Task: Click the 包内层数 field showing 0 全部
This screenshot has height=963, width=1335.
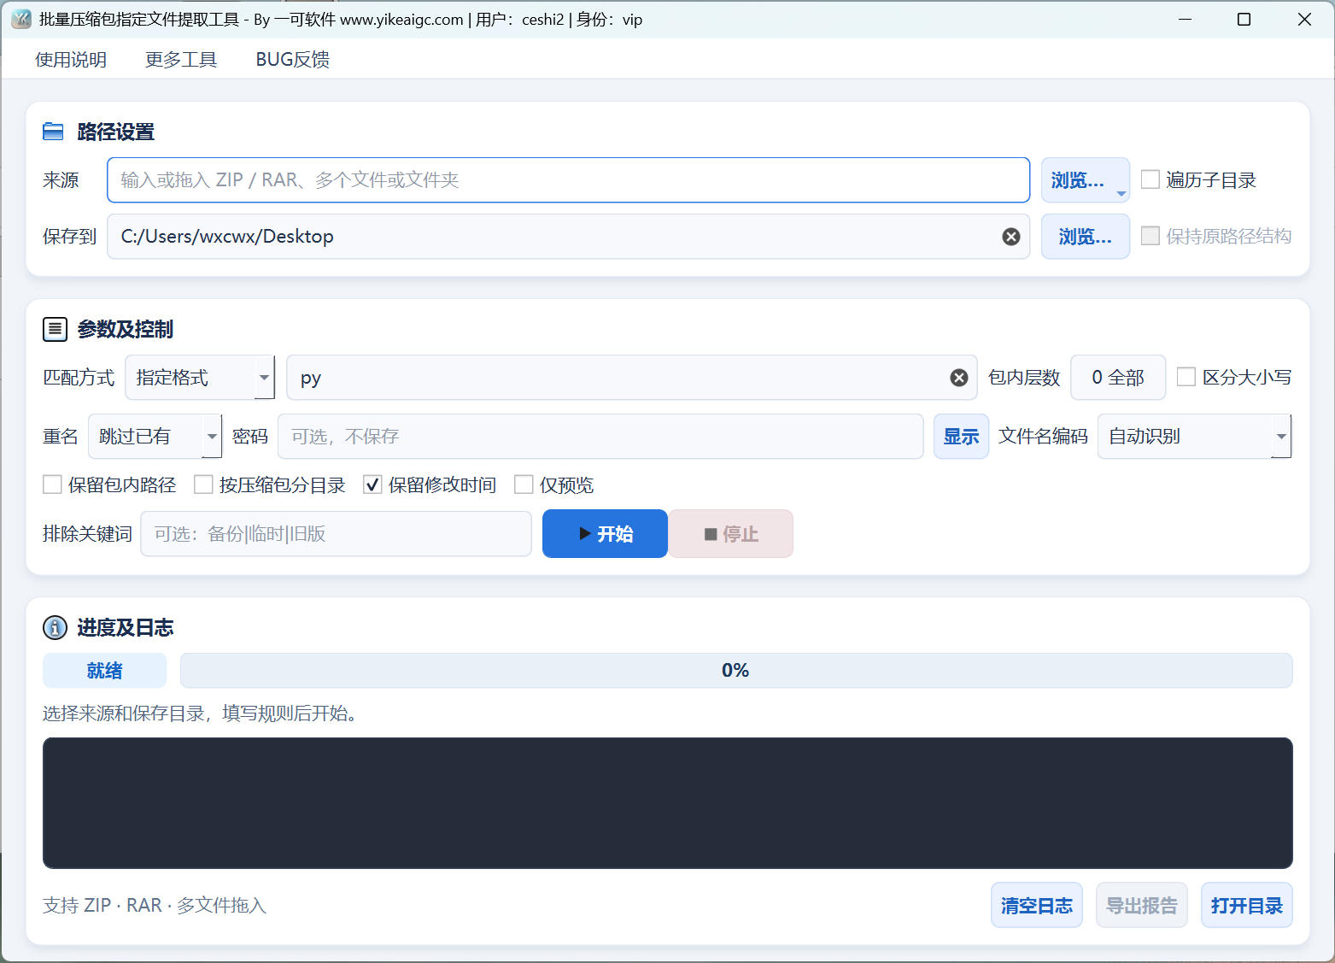Action: point(1118,378)
